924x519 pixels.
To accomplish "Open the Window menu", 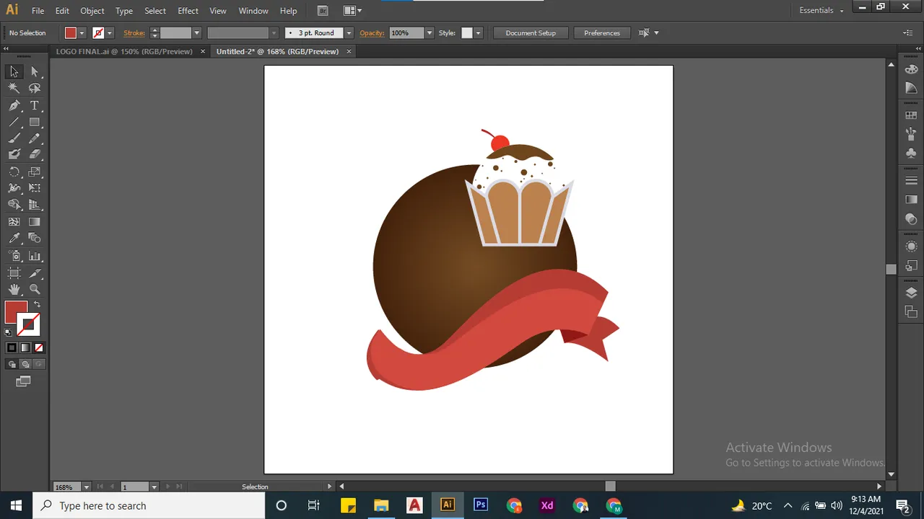I will click(x=253, y=11).
